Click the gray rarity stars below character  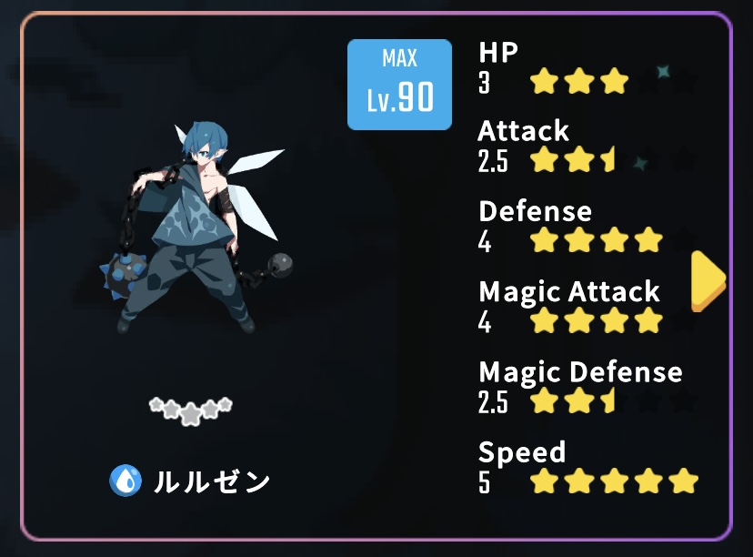tap(191, 410)
